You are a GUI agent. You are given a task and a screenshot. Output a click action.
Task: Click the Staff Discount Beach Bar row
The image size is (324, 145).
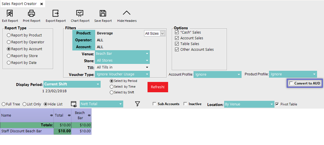pos(46,131)
